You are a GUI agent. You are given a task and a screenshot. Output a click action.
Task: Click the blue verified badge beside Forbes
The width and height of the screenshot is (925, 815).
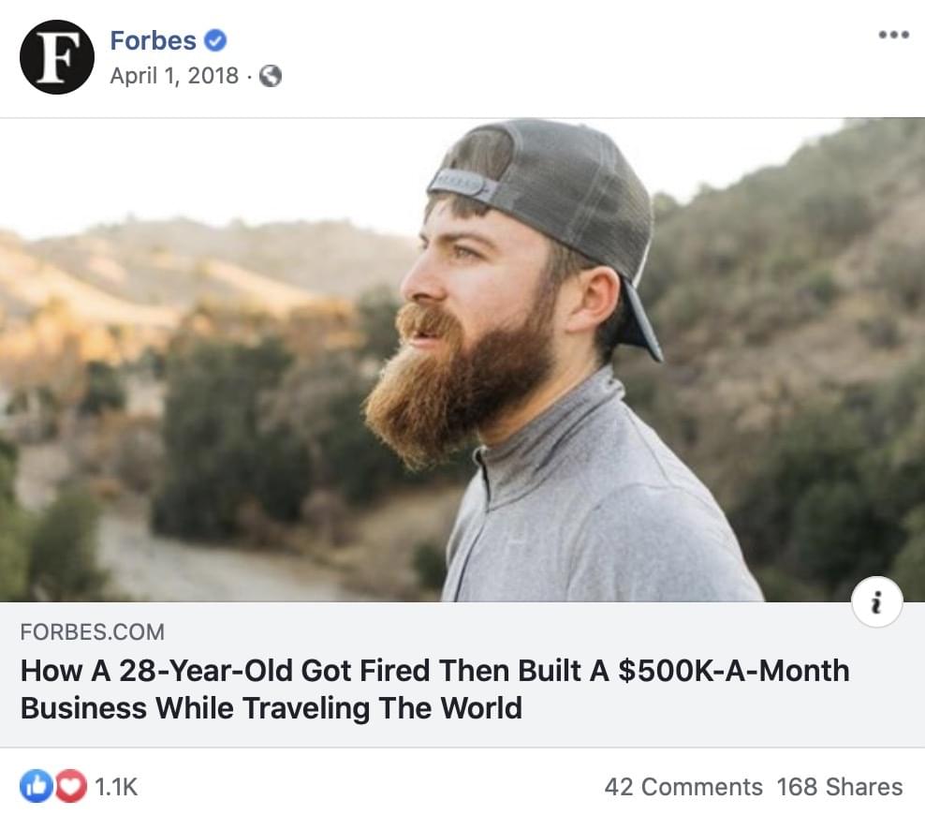tap(215, 41)
